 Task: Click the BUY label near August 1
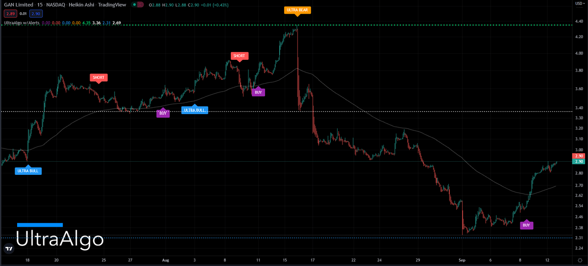[x=163, y=113]
